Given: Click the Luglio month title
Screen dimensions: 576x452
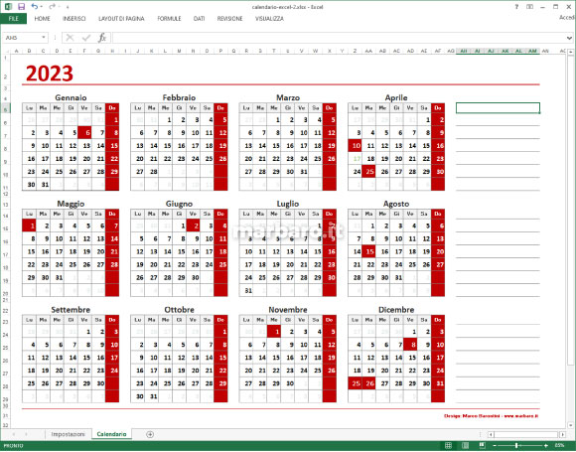Looking at the screenshot, I should (288, 204).
